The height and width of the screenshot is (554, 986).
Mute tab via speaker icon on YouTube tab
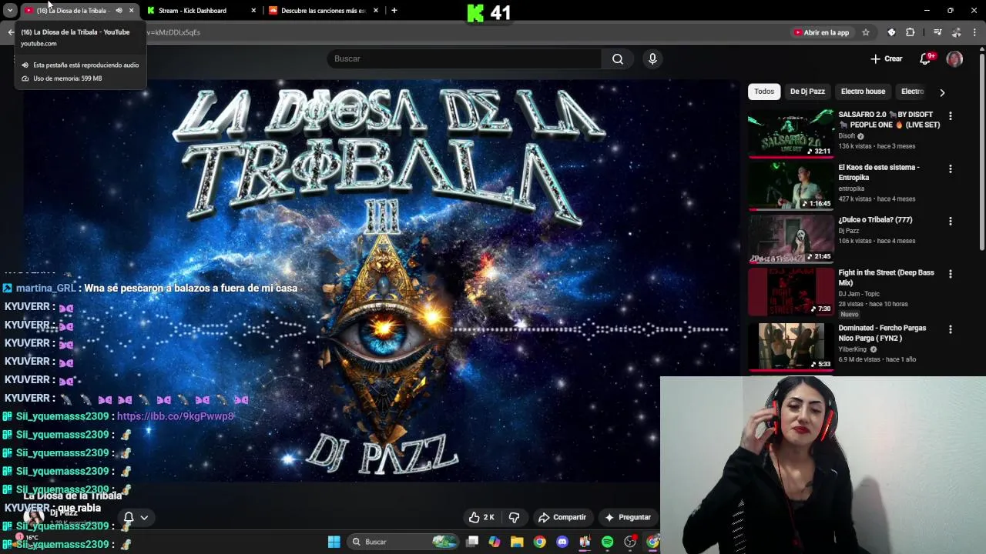tap(119, 11)
